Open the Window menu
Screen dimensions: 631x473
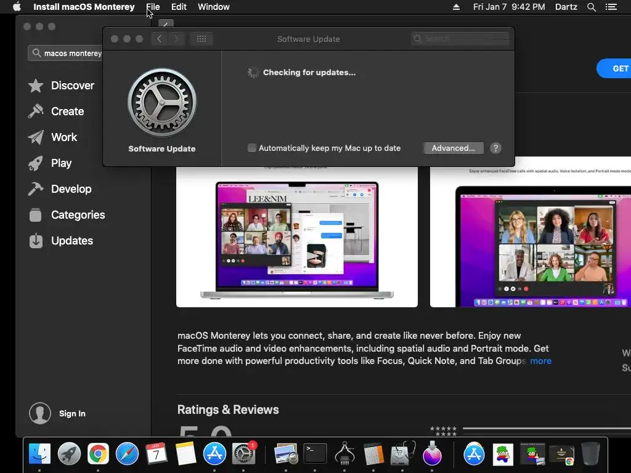214,7
